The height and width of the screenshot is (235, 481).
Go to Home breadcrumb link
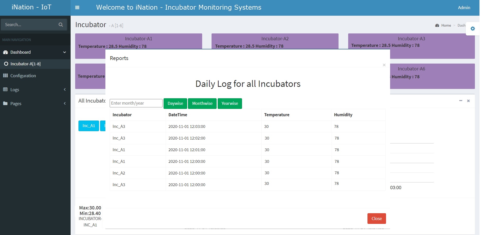coord(446,25)
